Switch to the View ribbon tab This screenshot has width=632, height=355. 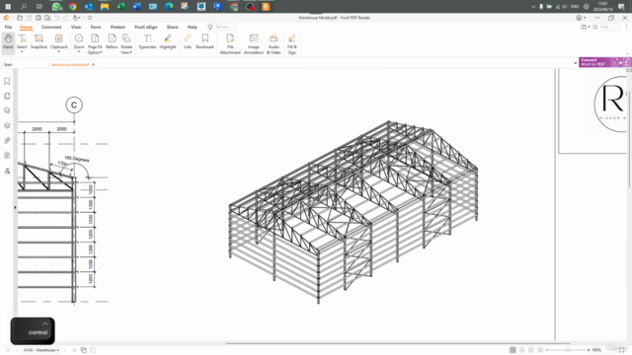click(76, 27)
